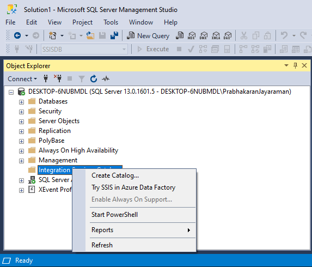This screenshot has height=267, width=312.
Task: Open the Connect dropdown in Object Explorer
Action: (x=22, y=79)
